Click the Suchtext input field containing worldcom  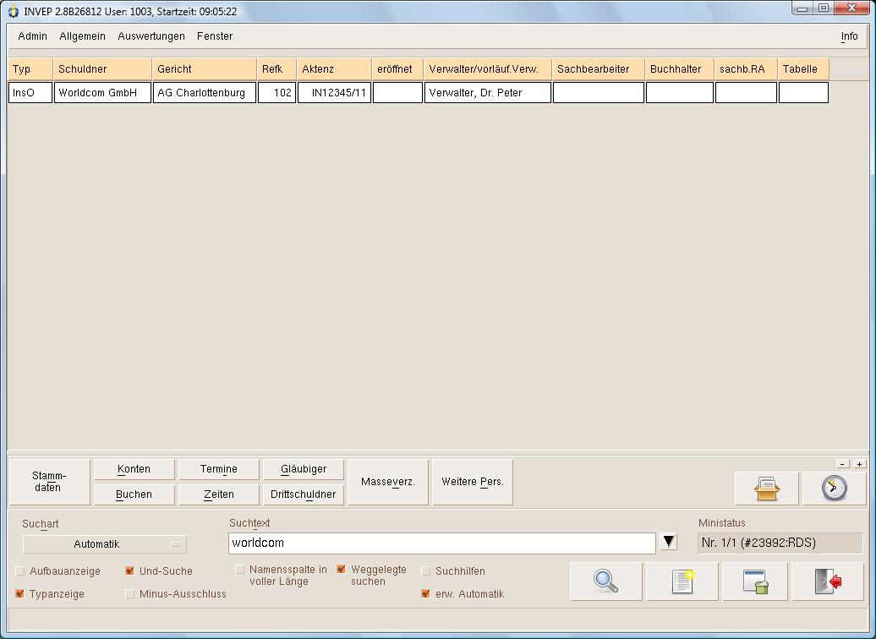click(442, 543)
